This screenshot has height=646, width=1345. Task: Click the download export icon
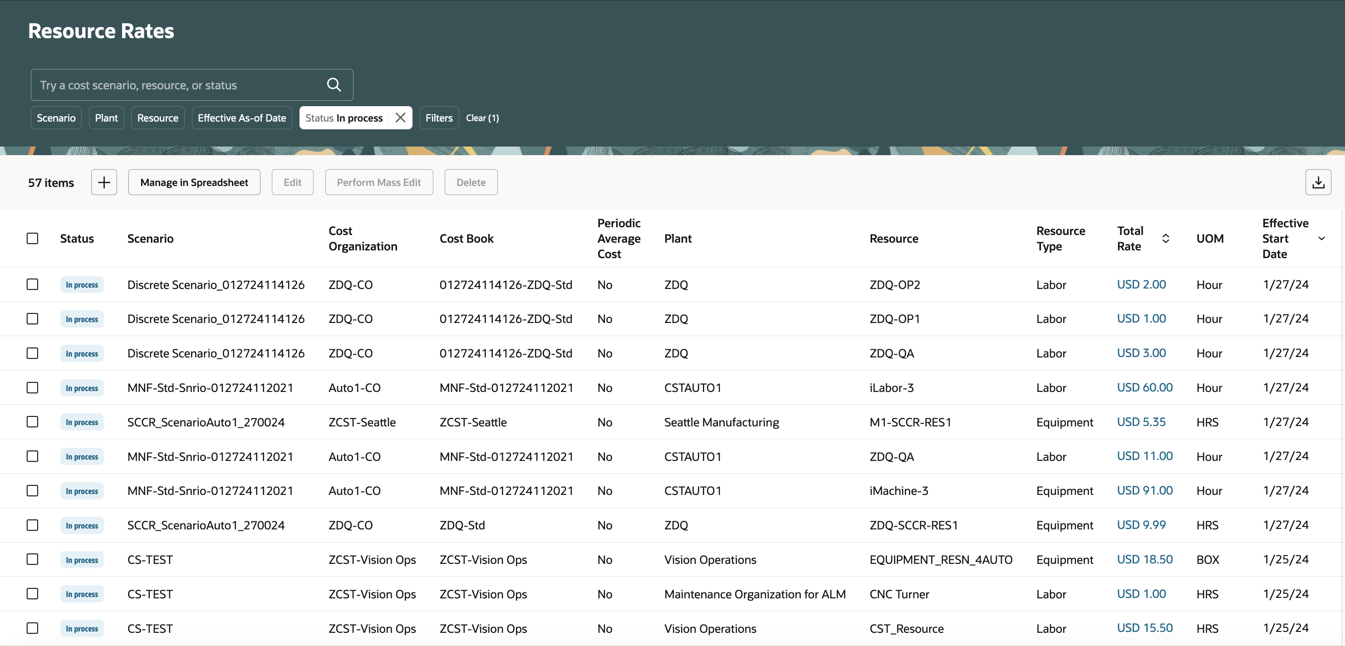[1317, 182]
